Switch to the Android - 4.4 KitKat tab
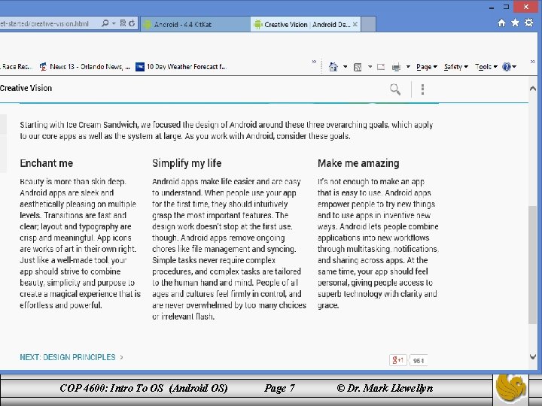This screenshot has height=406, width=542. coord(195,25)
